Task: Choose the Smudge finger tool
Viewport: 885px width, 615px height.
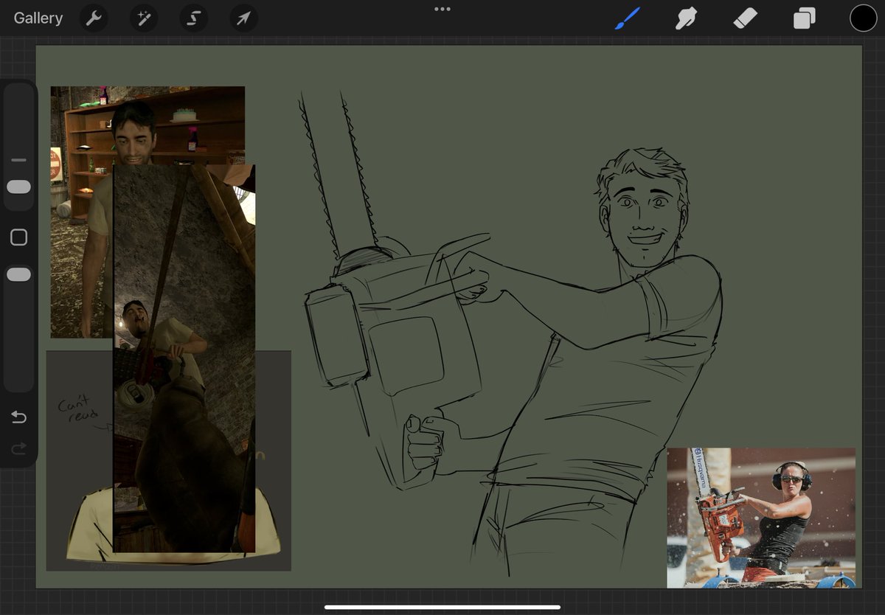Action: point(687,18)
